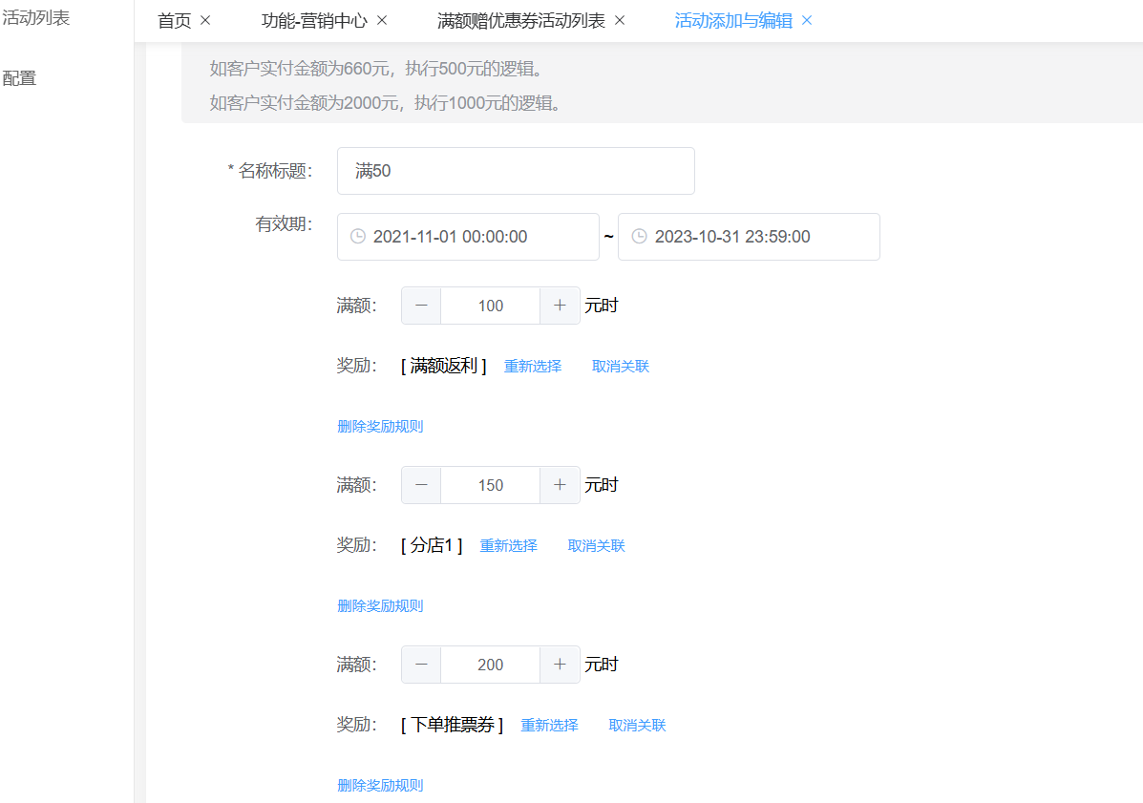Click the clock icon in end date field
This screenshot has width=1143, height=803.
639,237
